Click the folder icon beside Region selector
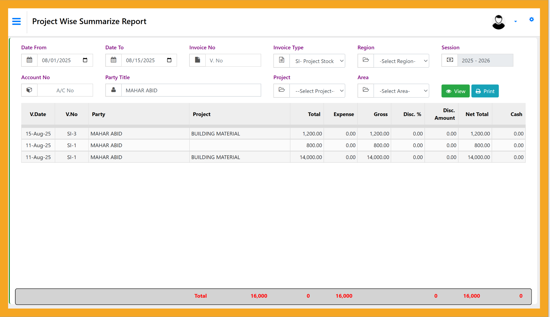 365,61
